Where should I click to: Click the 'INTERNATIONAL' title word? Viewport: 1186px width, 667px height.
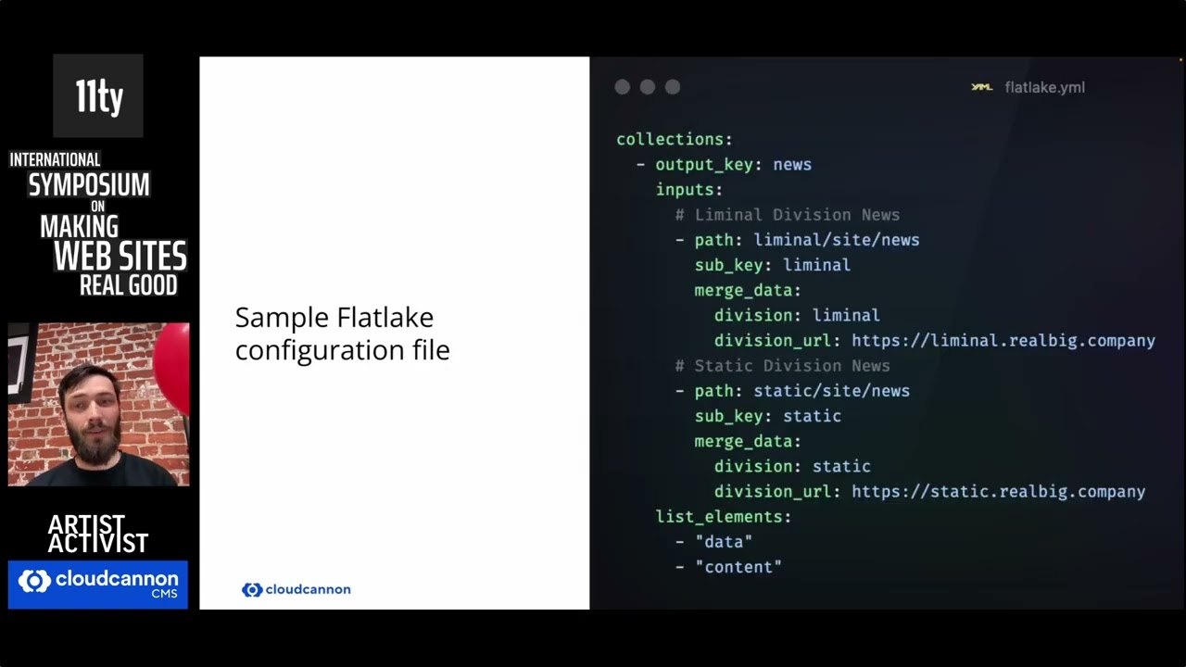click(x=55, y=160)
